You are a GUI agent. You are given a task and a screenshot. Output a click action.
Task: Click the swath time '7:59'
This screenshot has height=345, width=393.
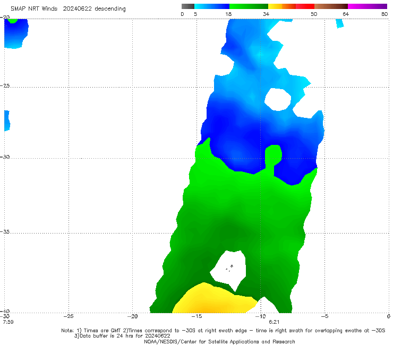(8, 322)
